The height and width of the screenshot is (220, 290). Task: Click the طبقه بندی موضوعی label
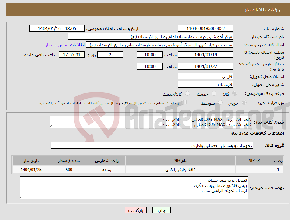pyautogui.click(x=265, y=94)
